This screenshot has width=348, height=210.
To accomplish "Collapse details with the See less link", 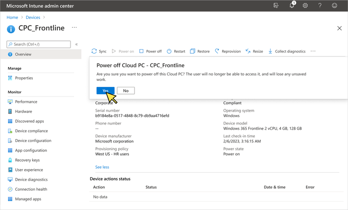I will coord(102,167).
